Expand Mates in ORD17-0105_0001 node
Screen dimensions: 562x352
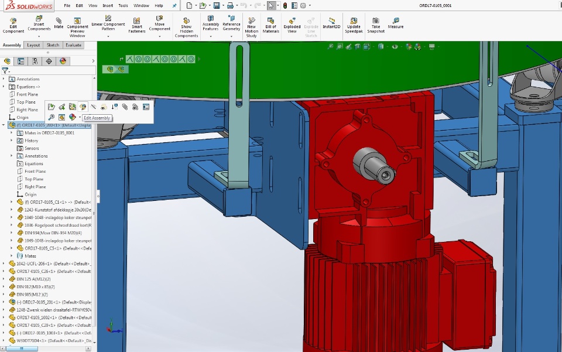tap(12, 132)
